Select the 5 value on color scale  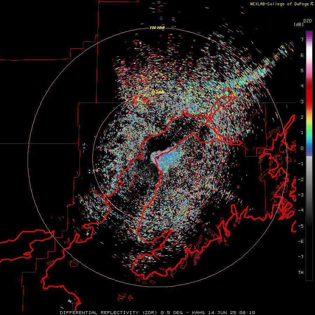[302, 70]
